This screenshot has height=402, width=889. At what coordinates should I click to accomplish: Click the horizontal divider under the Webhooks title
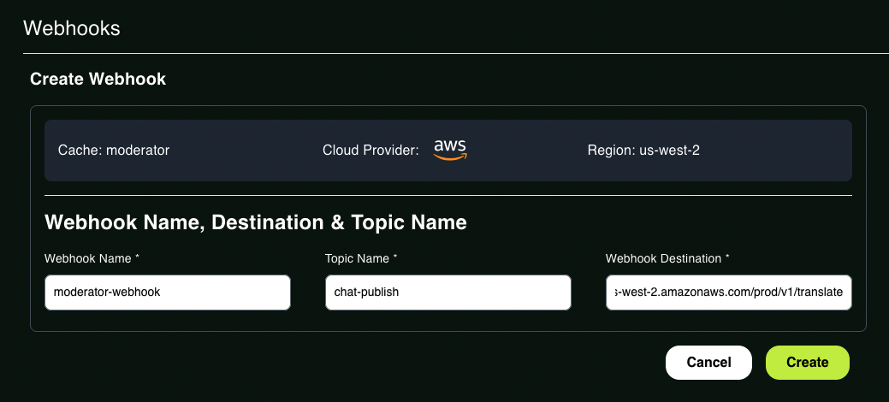pyautogui.click(x=456, y=53)
